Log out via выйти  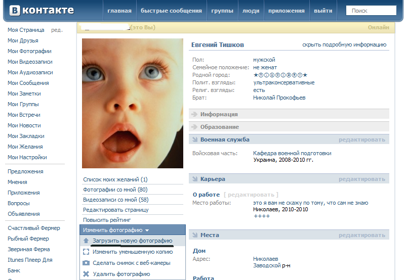tap(323, 11)
